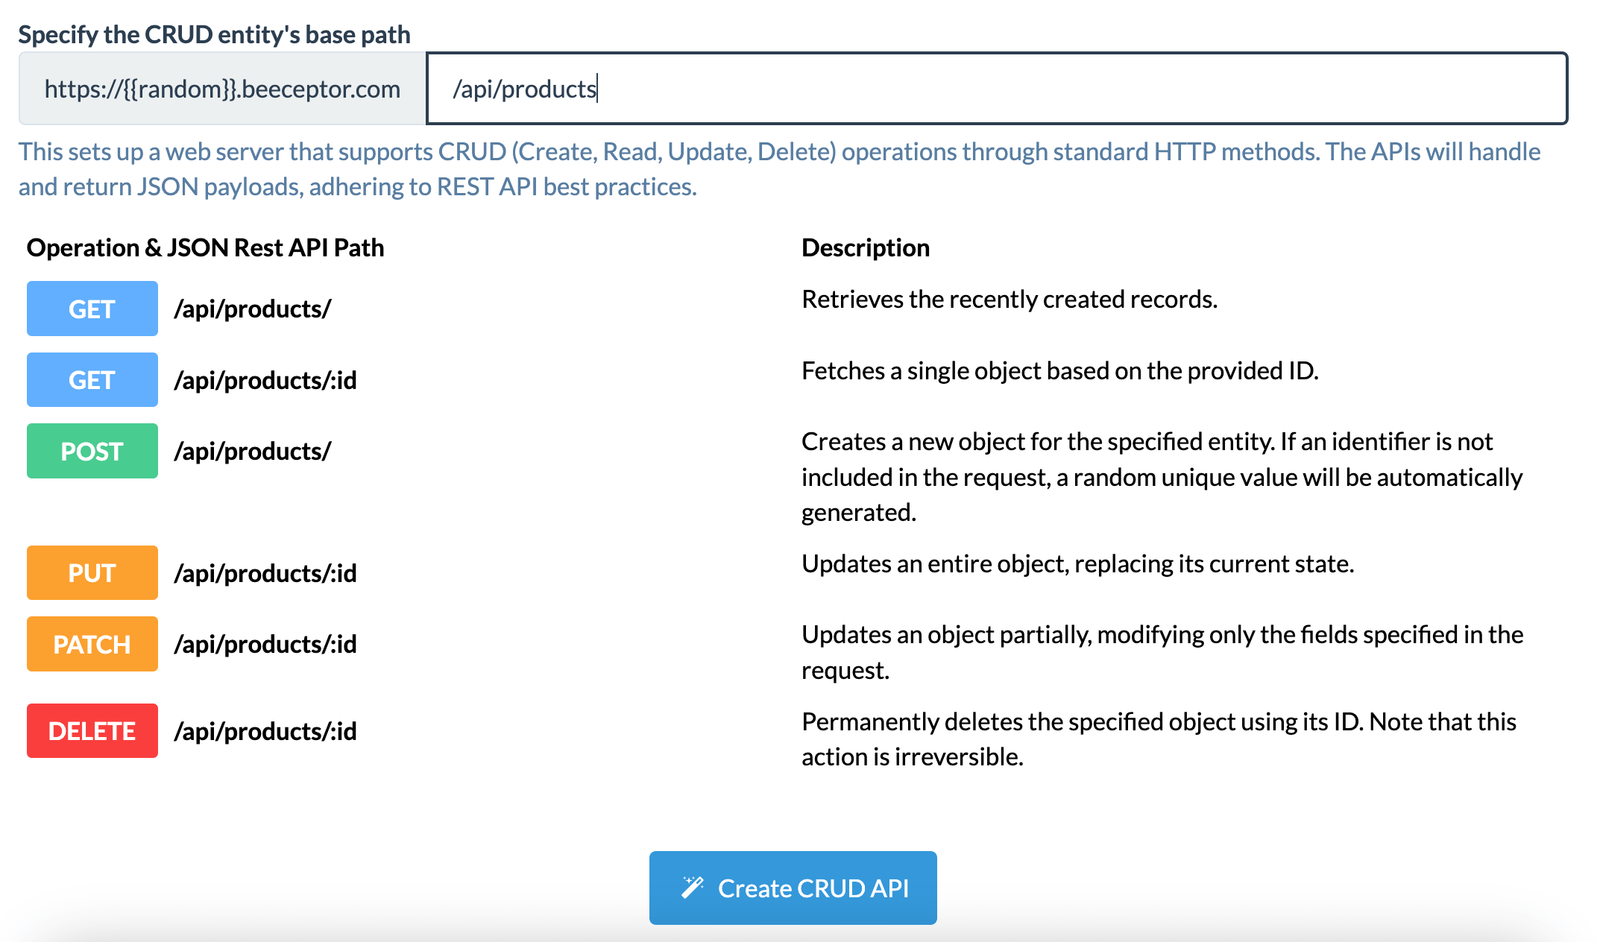The image size is (1600, 942).
Task: Click the blue CRUD operations help text
Action: pyautogui.click(x=780, y=169)
